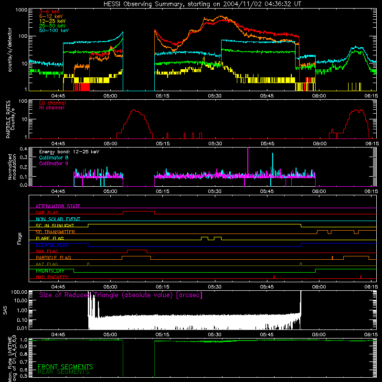Viewport: 382px width, 382px height.
Task: Click the GAP FLAG raised segment
Action: [138, 212]
